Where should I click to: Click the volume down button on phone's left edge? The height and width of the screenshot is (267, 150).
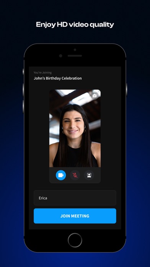(x=23, y=107)
